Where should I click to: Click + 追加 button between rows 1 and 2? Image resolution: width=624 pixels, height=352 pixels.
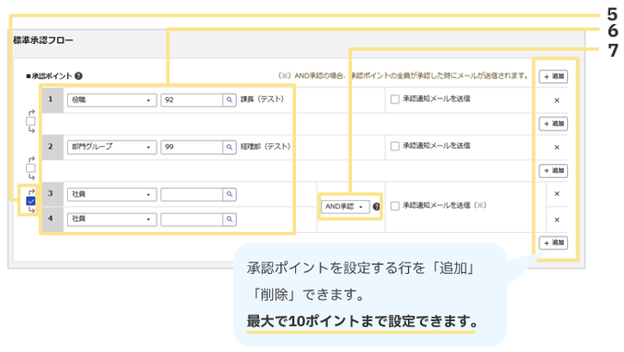(x=553, y=124)
